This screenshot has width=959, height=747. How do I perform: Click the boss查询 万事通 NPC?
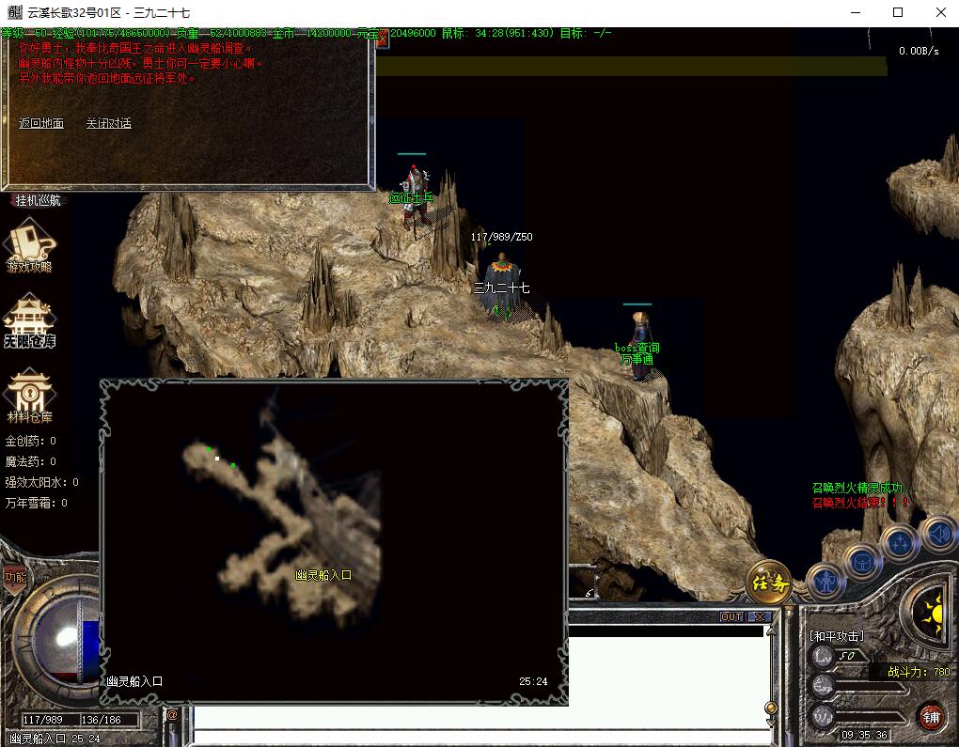tap(639, 348)
